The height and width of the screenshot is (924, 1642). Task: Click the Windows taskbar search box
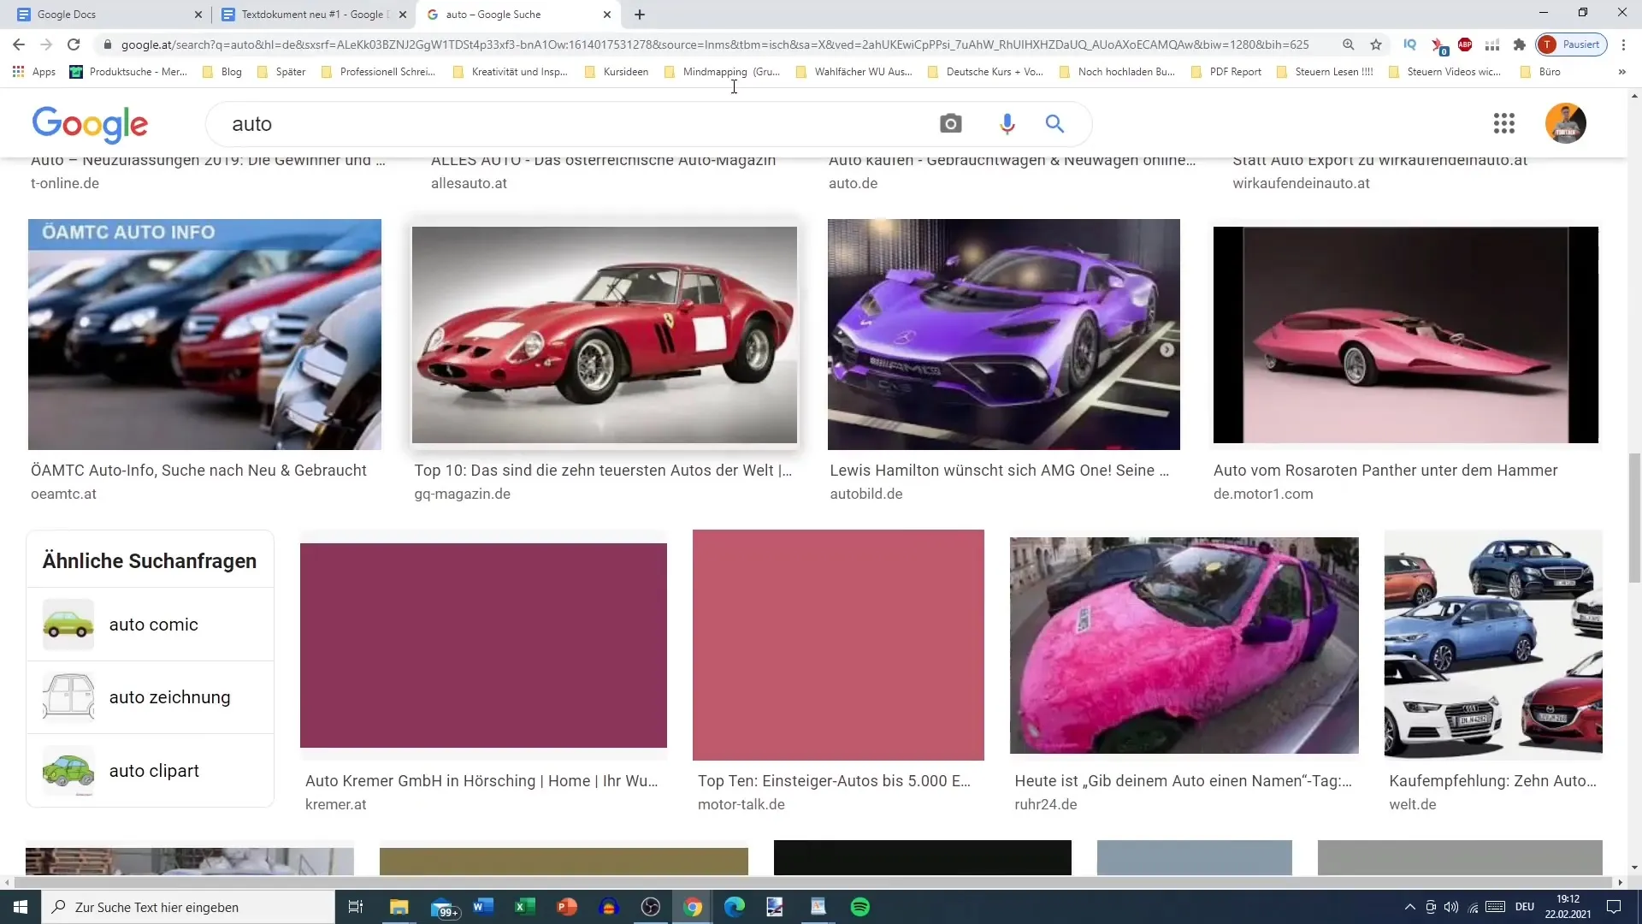(x=188, y=907)
